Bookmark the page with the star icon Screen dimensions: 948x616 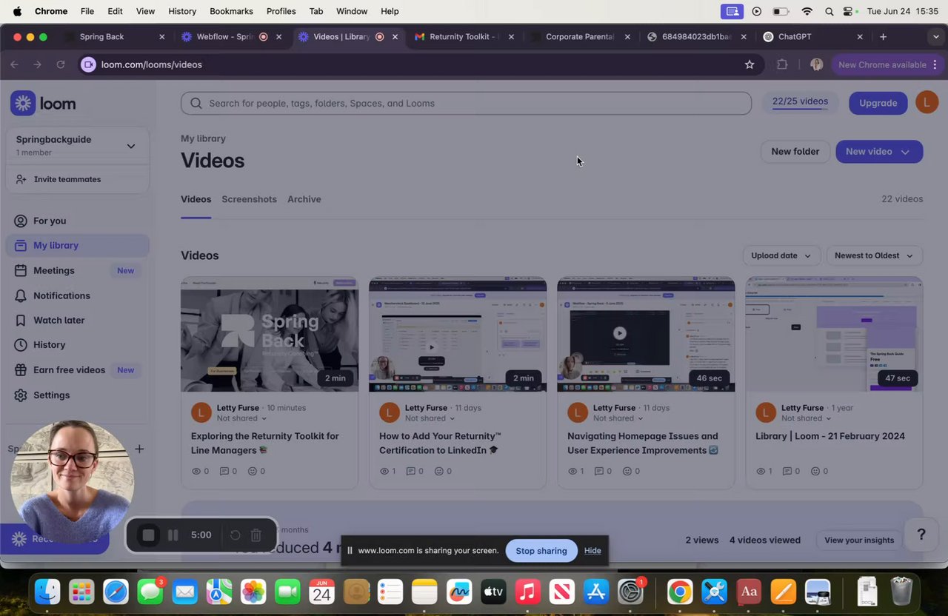(750, 64)
